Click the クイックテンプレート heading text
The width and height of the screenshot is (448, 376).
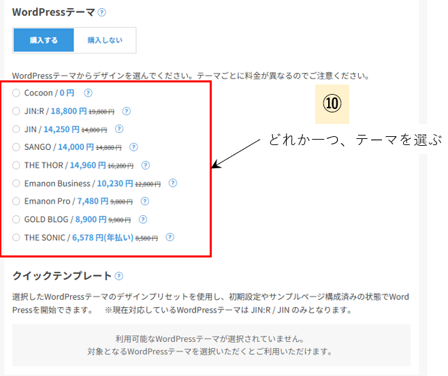tap(62, 276)
